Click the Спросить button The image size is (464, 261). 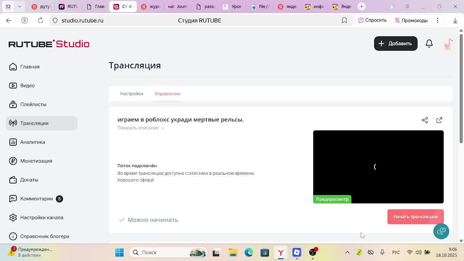(372, 20)
